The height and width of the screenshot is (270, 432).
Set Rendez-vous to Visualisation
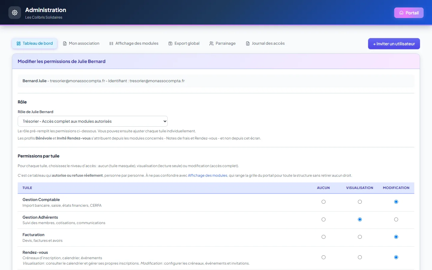(360, 257)
